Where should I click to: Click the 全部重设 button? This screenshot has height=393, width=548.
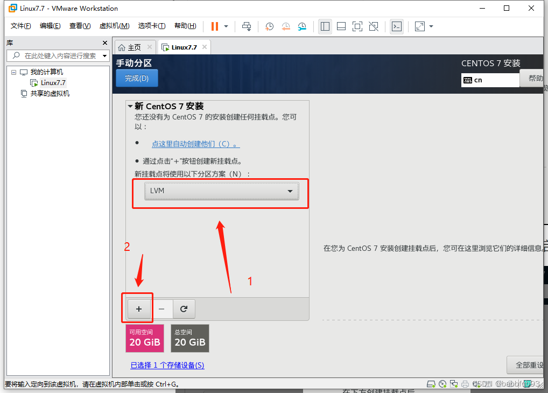(525, 365)
